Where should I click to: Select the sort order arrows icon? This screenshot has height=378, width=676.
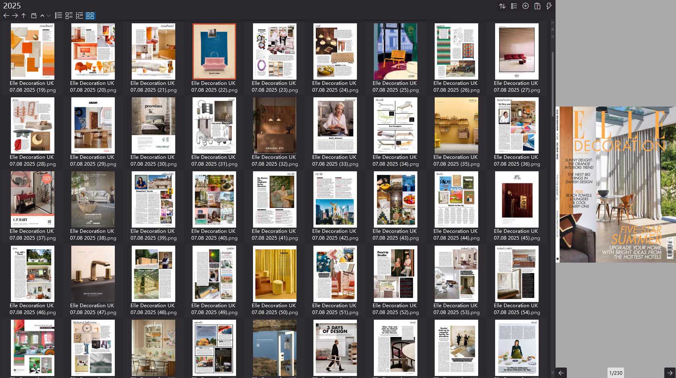[502, 6]
